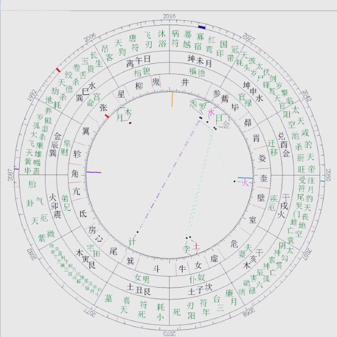
Task: Select the 井 lunar mansion cell
Action: (x=185, y=82)
